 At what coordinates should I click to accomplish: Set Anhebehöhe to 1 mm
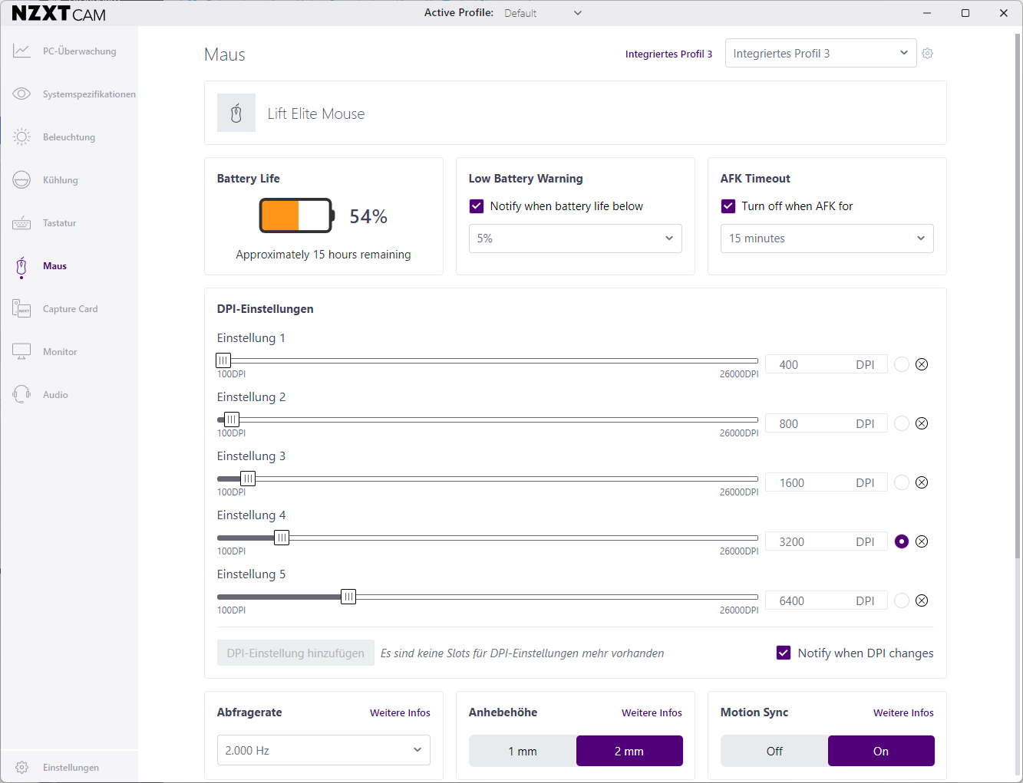click(523, 751)
